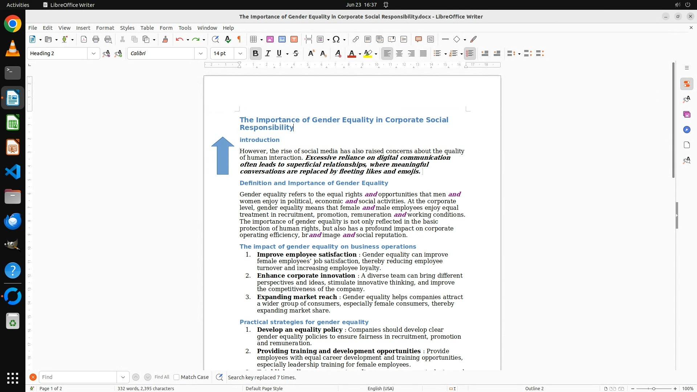The height and width of the screenshot is (392, 697).
Task: Click Insert Special Character omega icon
Action: pos(336,40)
